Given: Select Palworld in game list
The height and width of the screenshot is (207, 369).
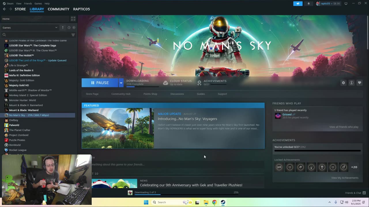Looking at the screenshot, I should (x=14, y=125).
